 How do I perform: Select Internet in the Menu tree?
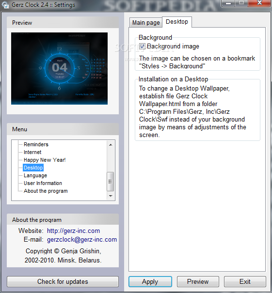pos(32,152)
